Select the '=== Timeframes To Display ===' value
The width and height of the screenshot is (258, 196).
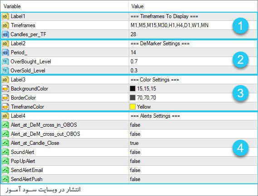tap(165, 16)
